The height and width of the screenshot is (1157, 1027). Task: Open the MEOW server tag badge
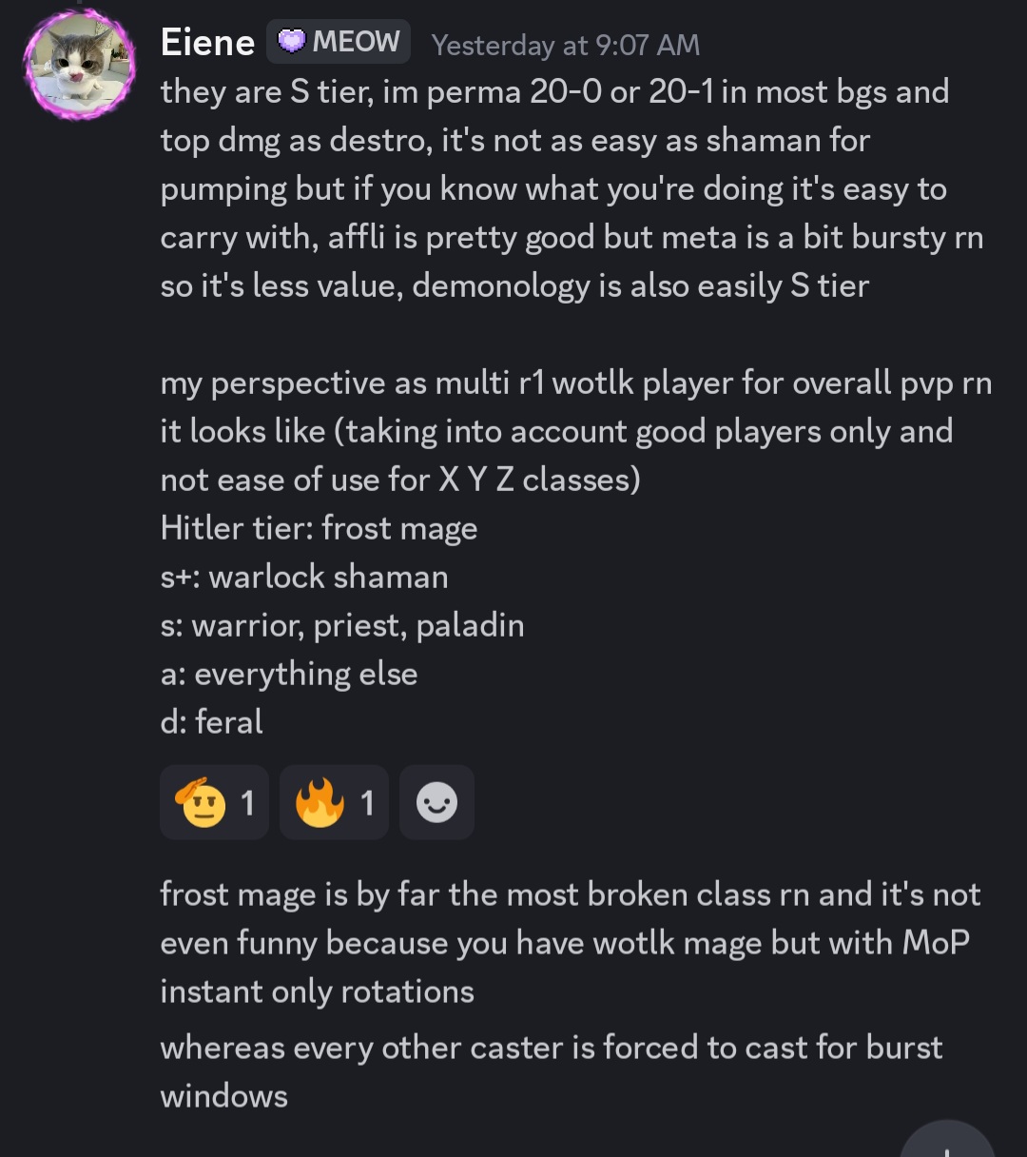coord(339,42)
